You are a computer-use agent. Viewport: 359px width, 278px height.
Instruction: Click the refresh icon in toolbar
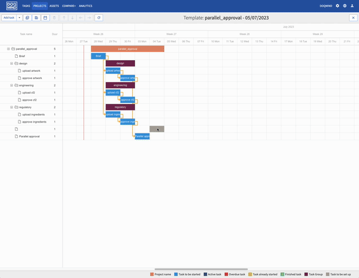pos(99,18)
